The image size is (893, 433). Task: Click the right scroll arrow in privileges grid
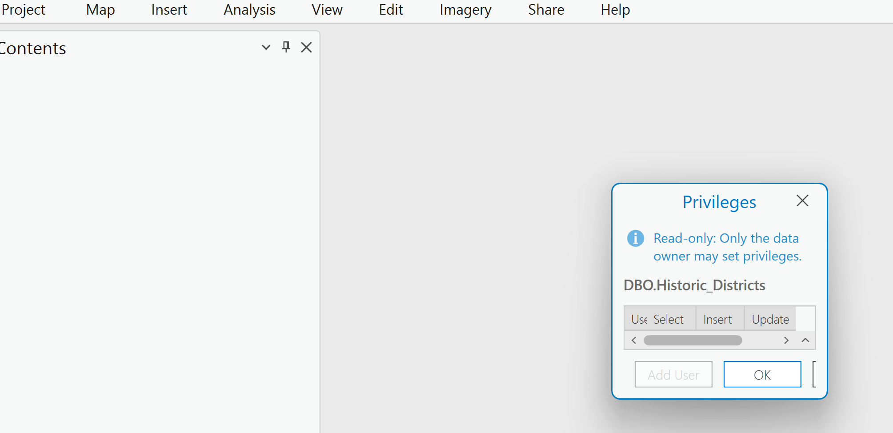pyautogui.click(x=786, y=340)
